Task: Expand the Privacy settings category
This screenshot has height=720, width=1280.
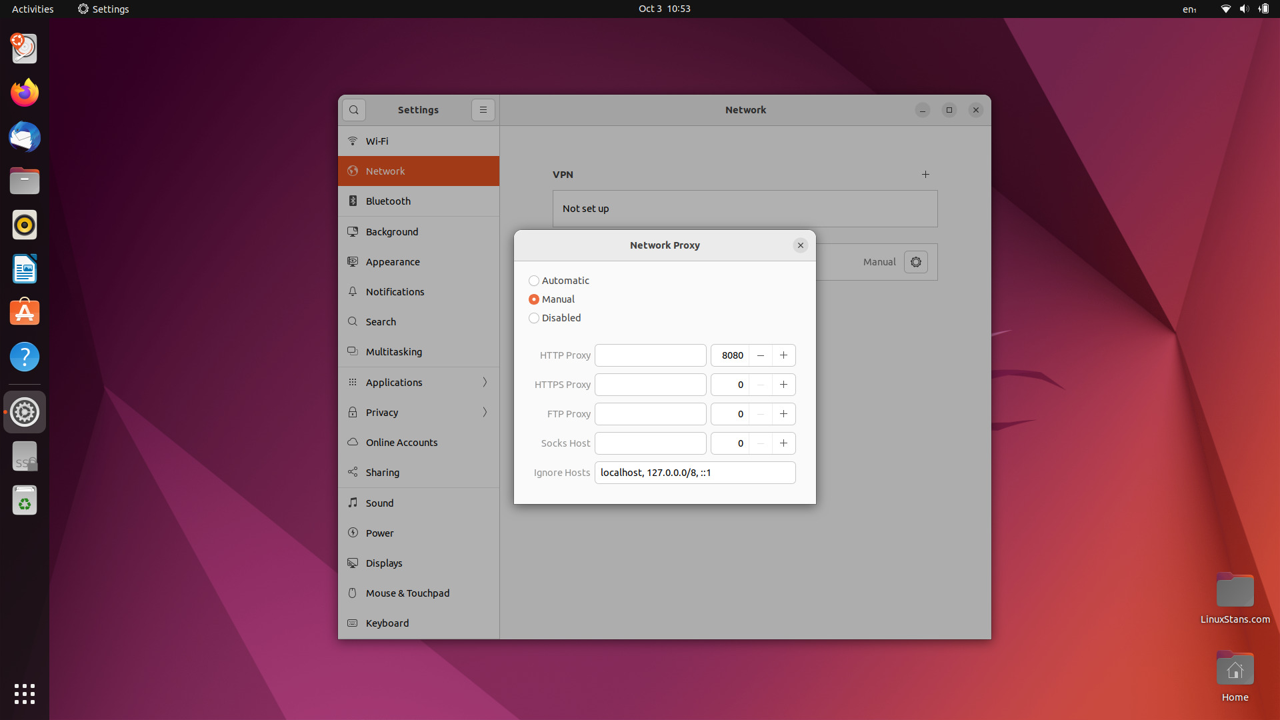Action: point(419,413)
